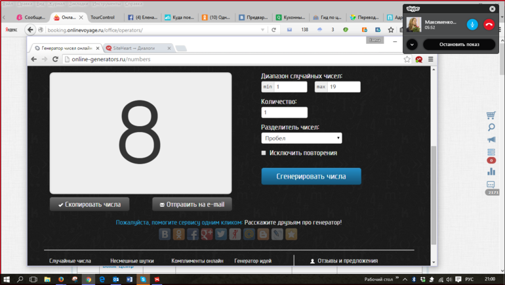This screenshot has width=505, height=285.
Task: Share the generator via the Twitter icon
Action: pos(221,234)
